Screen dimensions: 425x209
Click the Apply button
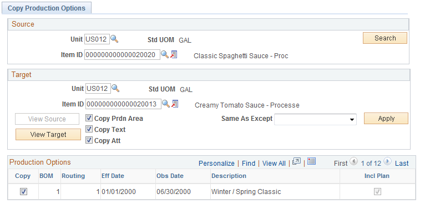[x=386, y=119]
